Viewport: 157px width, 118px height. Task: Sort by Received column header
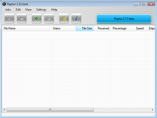pyautogui.click(x=102, y=28)
